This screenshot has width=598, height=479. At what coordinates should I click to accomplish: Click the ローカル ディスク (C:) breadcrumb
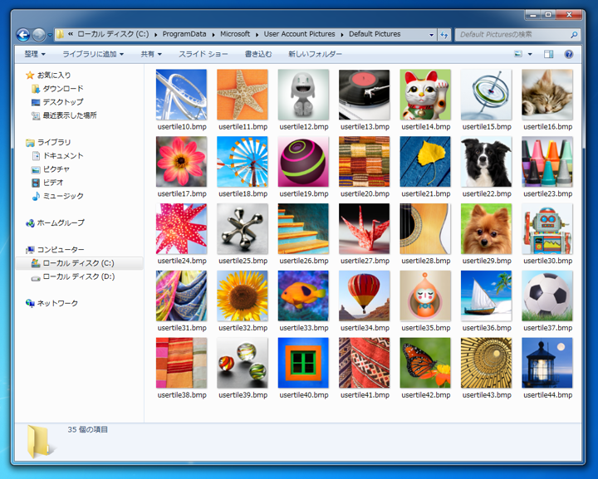click(113, 34)
